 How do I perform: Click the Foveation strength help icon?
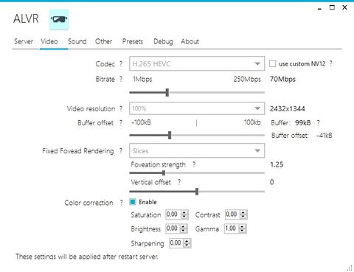[194, 164]
